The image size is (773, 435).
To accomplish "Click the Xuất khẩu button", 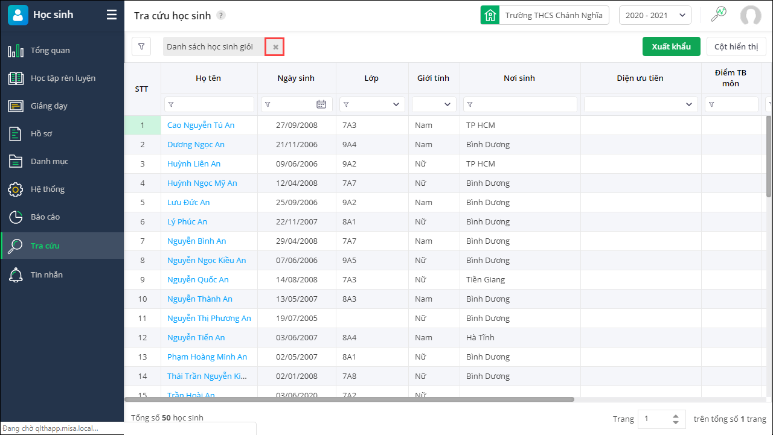I will tap(671, 46).
